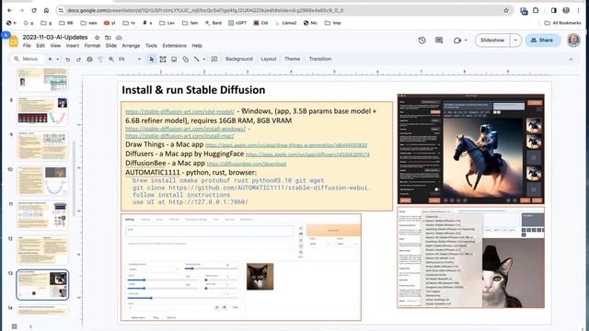Open the Extensions menu

174,46
